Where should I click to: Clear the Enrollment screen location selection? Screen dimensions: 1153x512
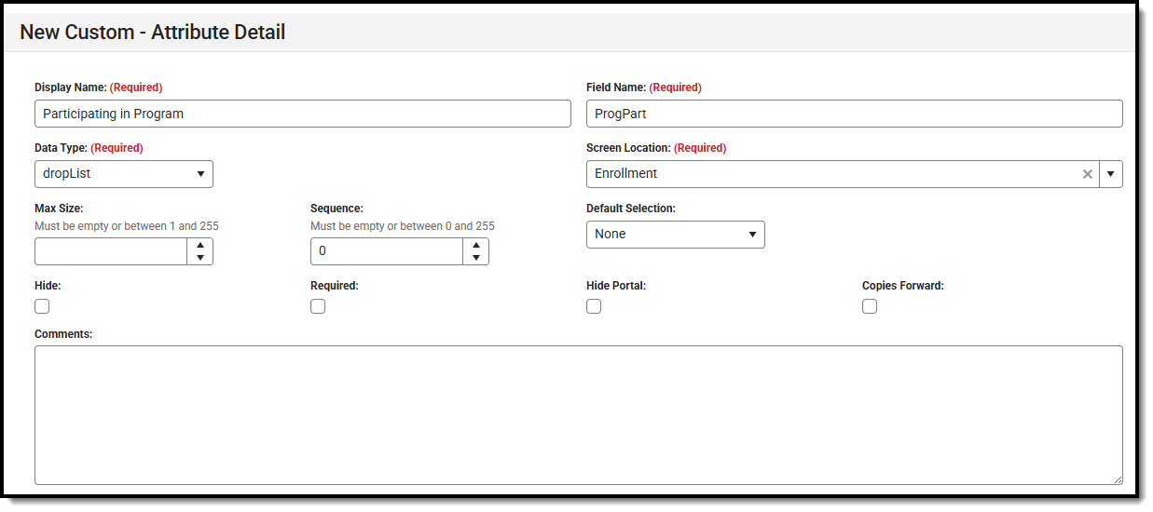1087,174
